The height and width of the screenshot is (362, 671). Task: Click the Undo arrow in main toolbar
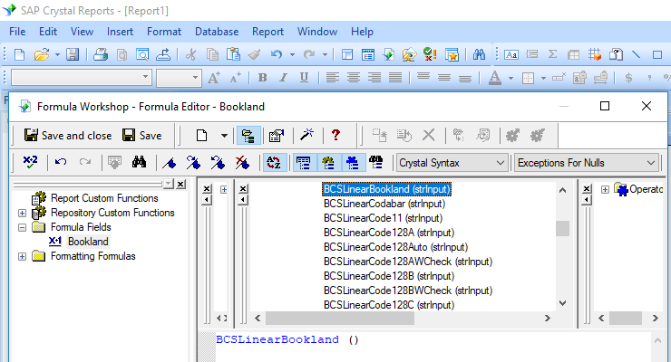(x=277, y=54)
